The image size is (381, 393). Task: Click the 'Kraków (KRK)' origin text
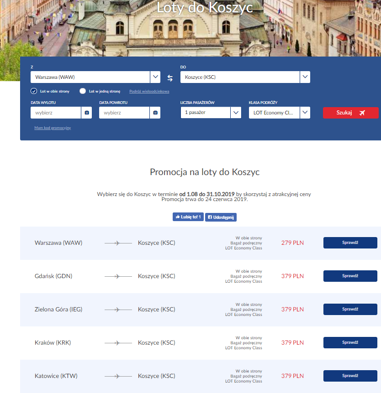coord(53,343)
